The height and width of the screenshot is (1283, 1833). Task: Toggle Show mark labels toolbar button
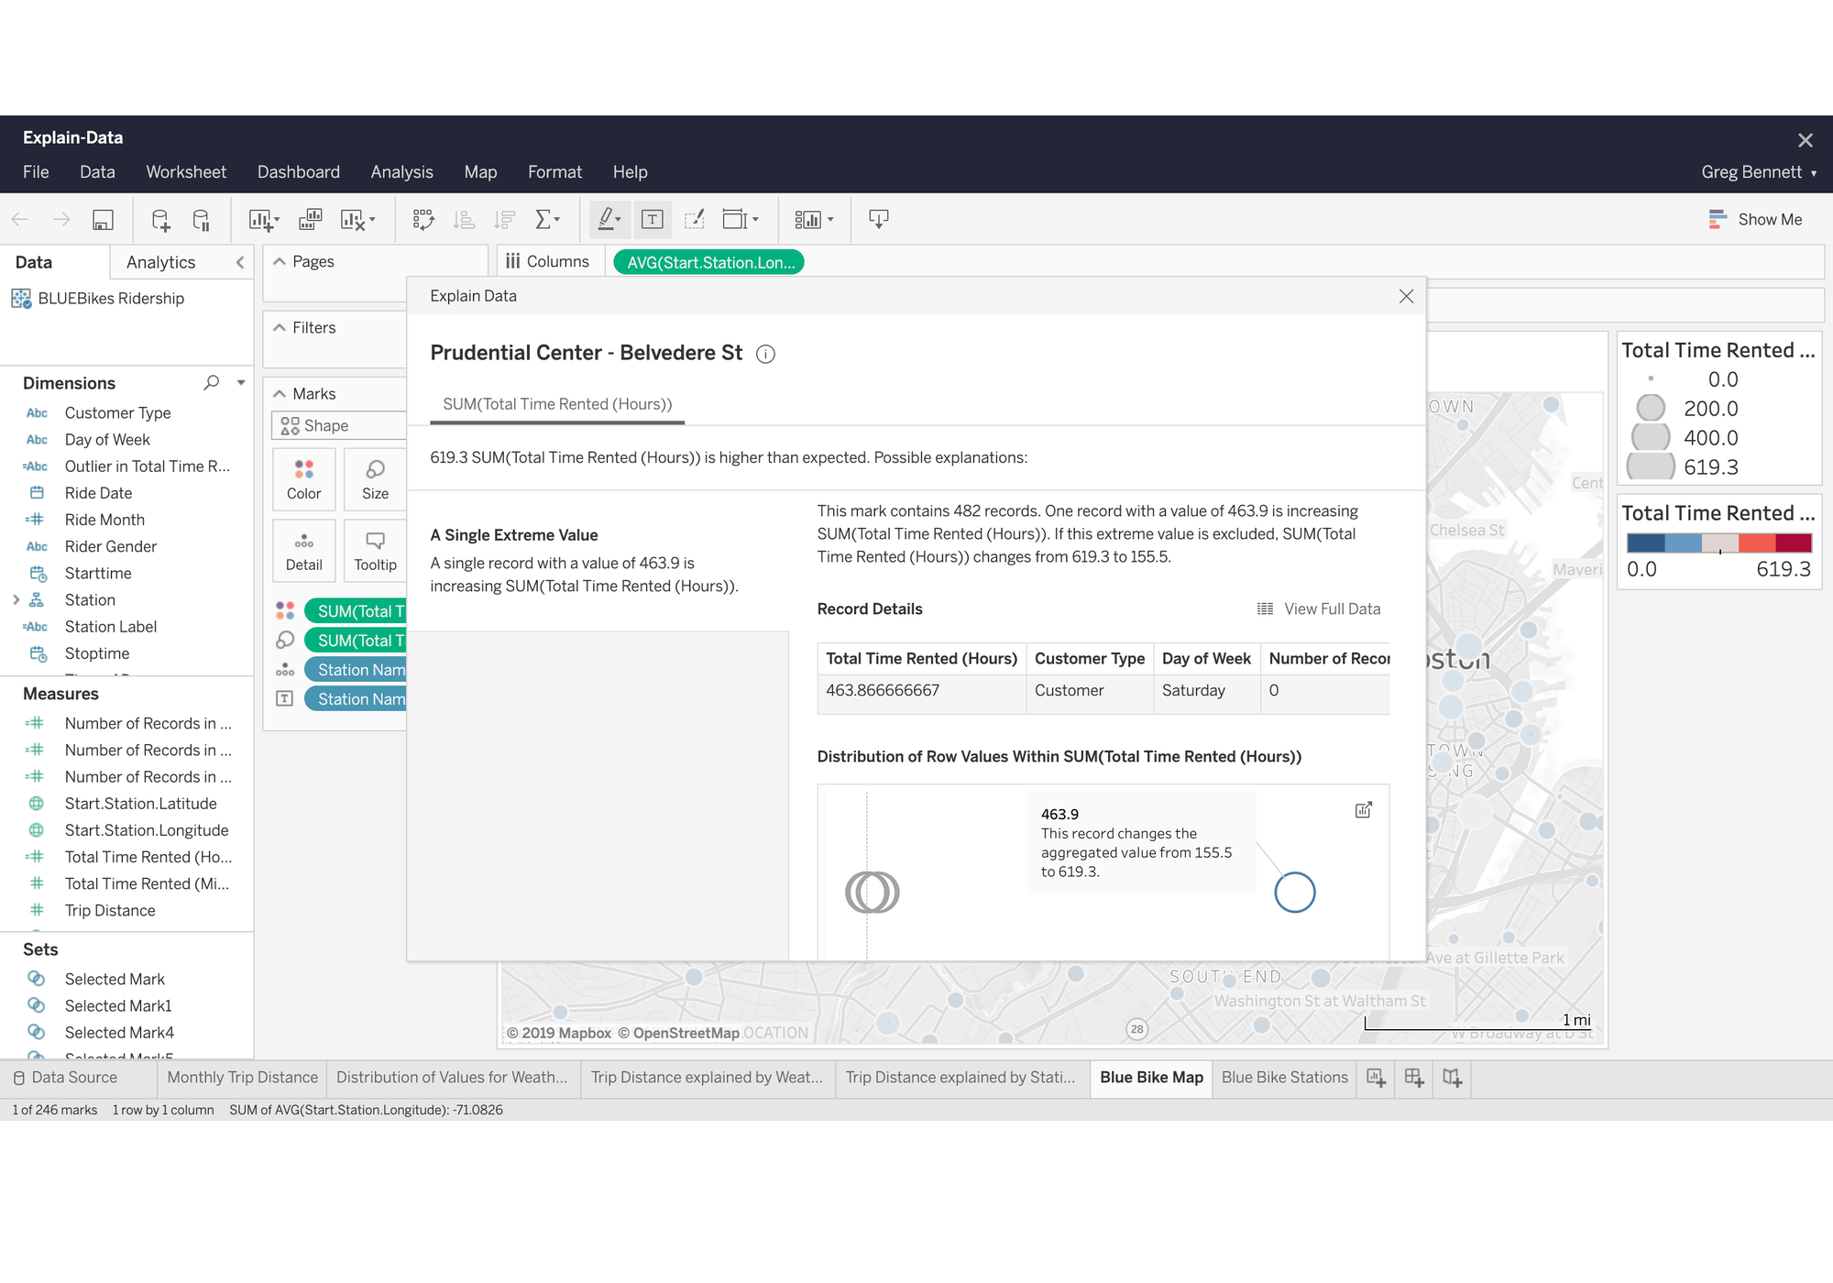653,219
